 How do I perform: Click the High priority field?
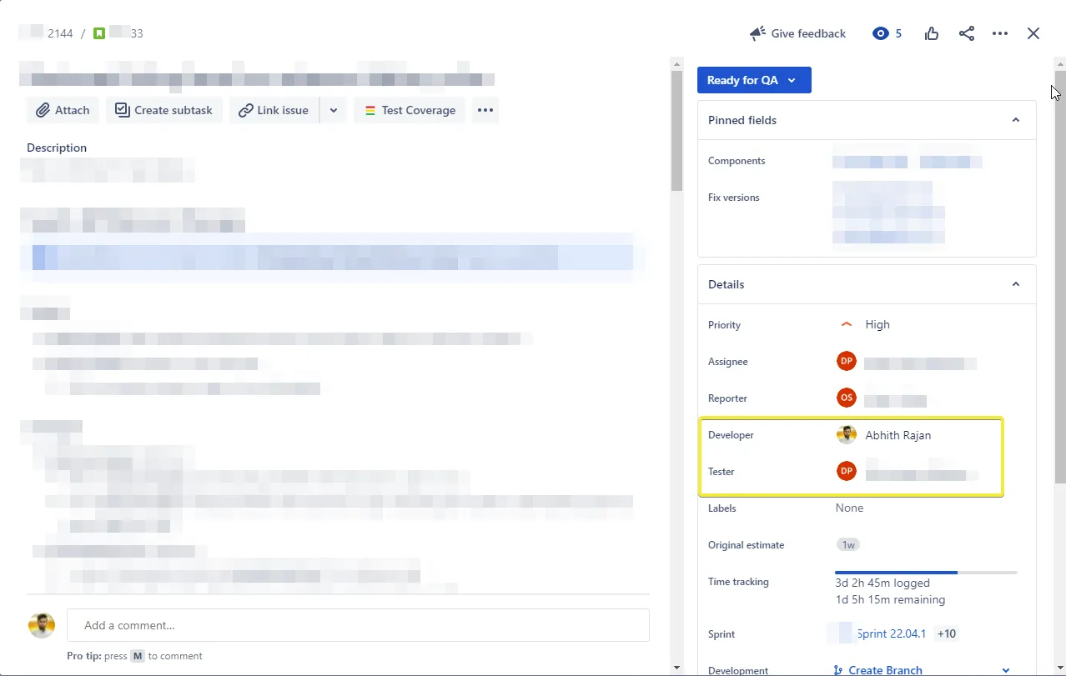point(865,325)
